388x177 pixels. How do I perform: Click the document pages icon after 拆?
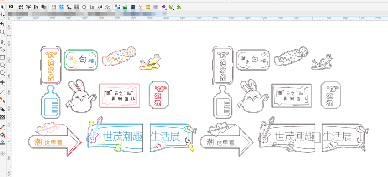(x=44, y=7)
